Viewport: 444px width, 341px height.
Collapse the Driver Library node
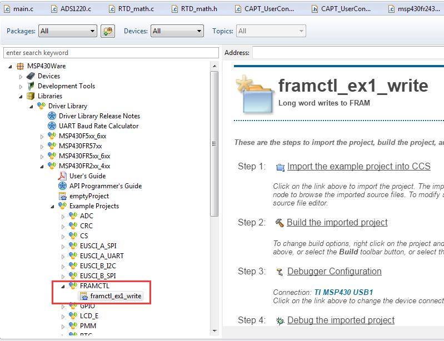[x=31, y=107]
